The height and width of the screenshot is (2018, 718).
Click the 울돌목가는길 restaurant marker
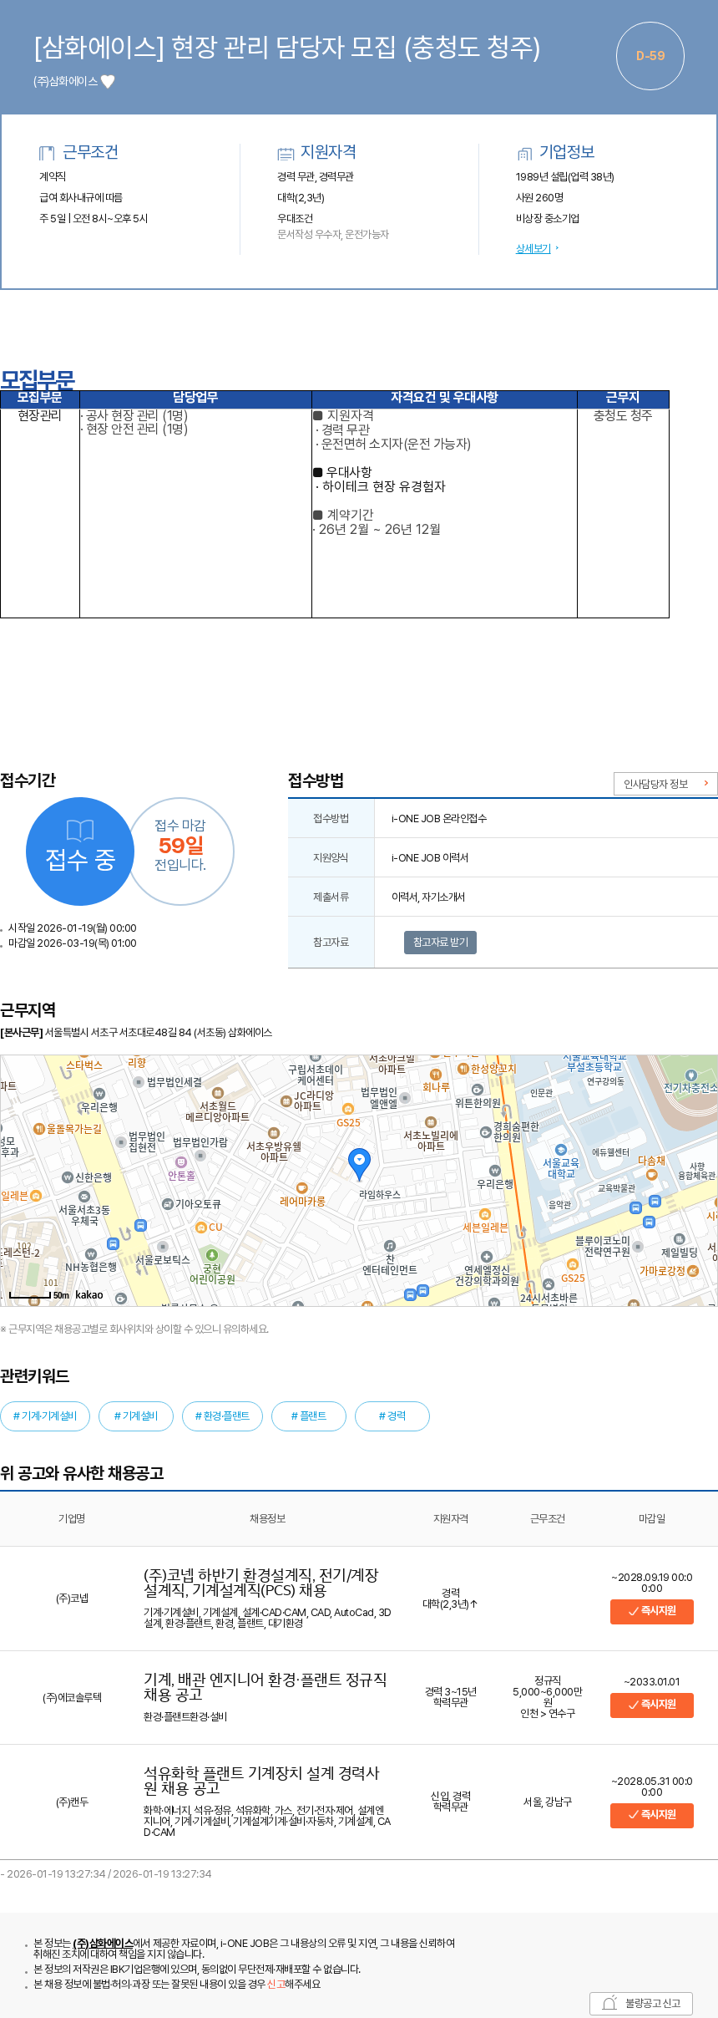coord(38,1129)
